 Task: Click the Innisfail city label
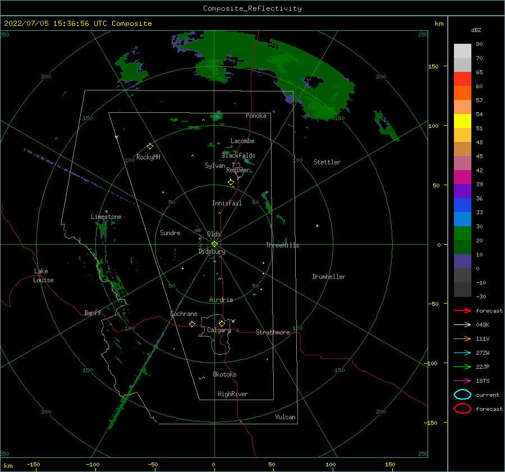click(x=227, y=203)
